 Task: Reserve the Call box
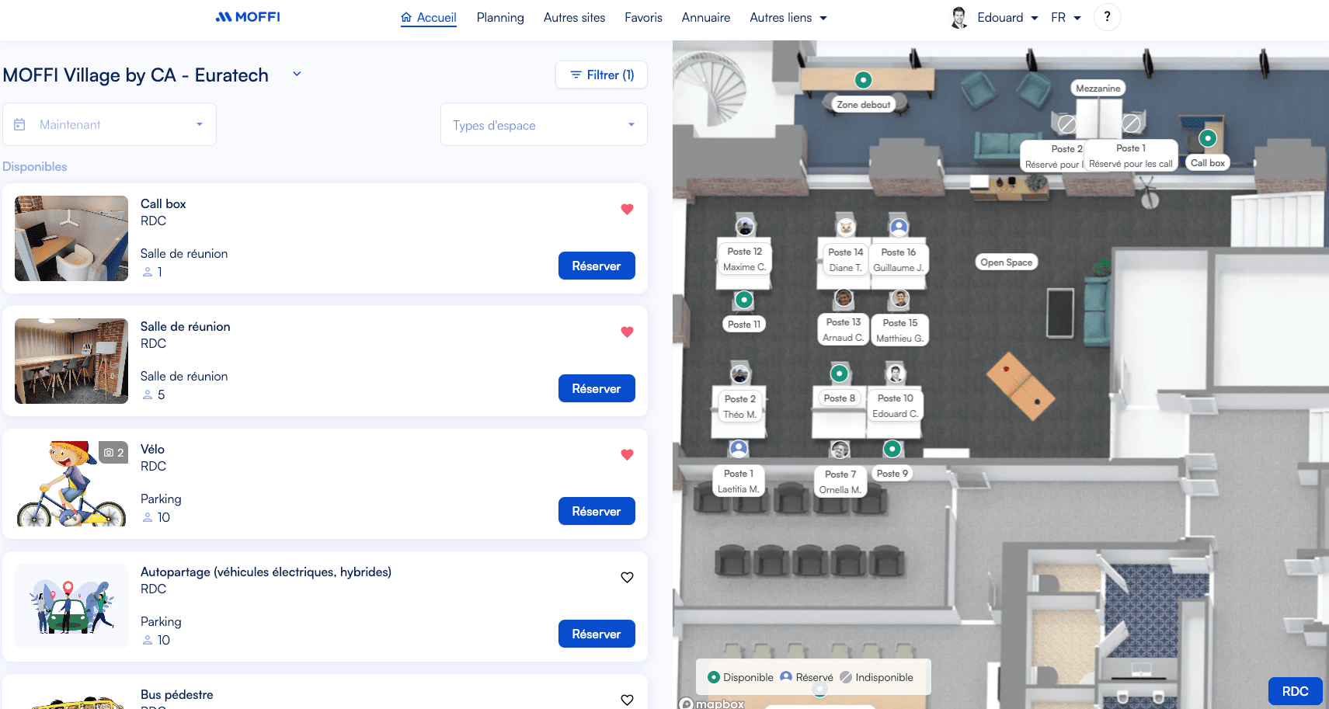597,266
